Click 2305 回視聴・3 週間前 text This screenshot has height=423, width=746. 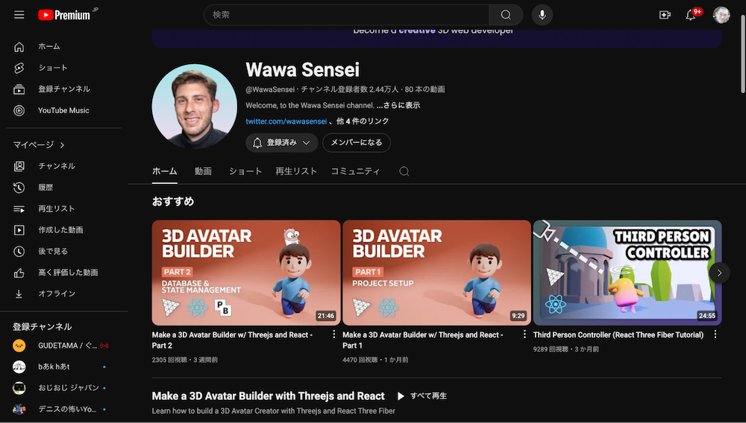coord(184,360)
